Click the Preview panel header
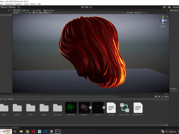The width and height of the screenshot is (179, 134). tap(173, 89)
